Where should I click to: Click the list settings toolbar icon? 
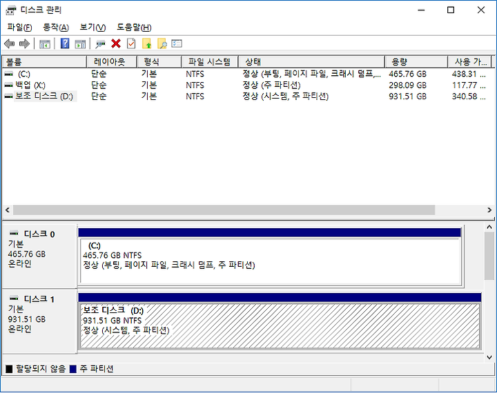[x=177, y=43]
